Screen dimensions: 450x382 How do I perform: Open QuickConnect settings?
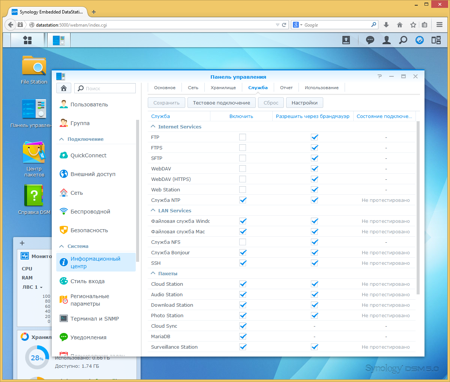96,155
